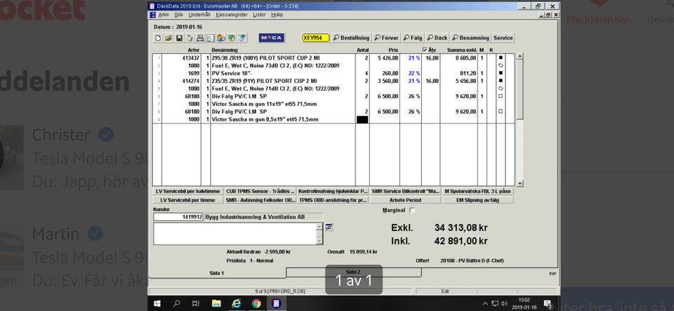The height and width of the screenshot is (311, 674).
Task: Click the yellow XEY954 registration field
Action: [315, 38]
